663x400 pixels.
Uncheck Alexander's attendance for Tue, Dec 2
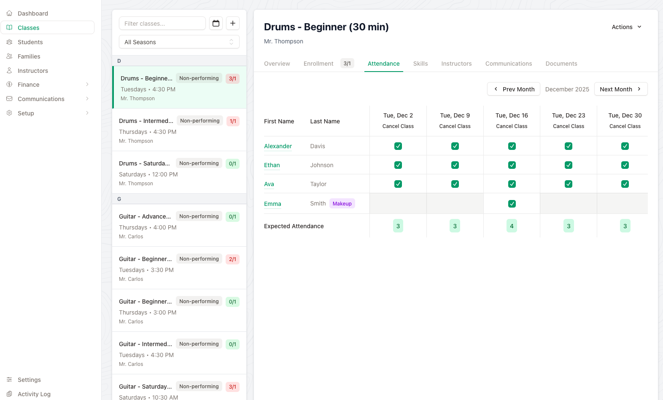[x=398, y=146]
